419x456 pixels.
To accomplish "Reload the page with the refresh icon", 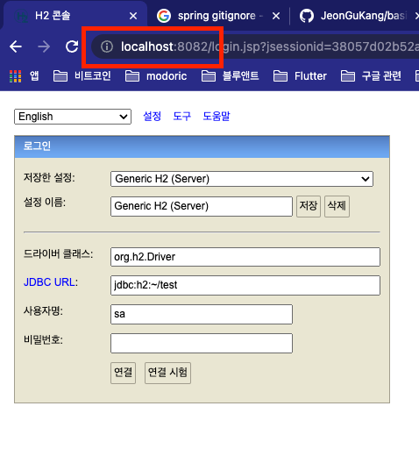I will 72,46.
